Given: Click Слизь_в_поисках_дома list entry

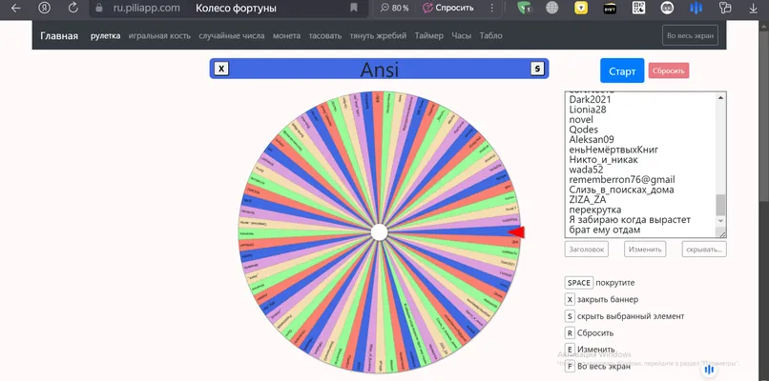Looking at the screenshot, I should tap(621, 190).
